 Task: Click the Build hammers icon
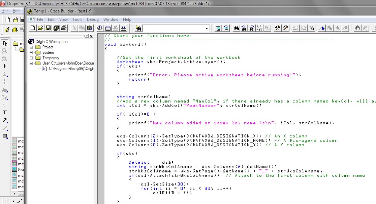(x=277, y=28)
